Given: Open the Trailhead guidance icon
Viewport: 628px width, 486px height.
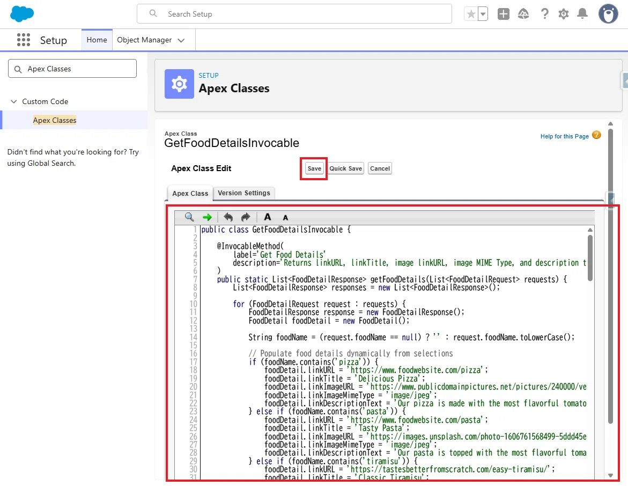Looking at the screenshot, I should [x=523, y=14].
